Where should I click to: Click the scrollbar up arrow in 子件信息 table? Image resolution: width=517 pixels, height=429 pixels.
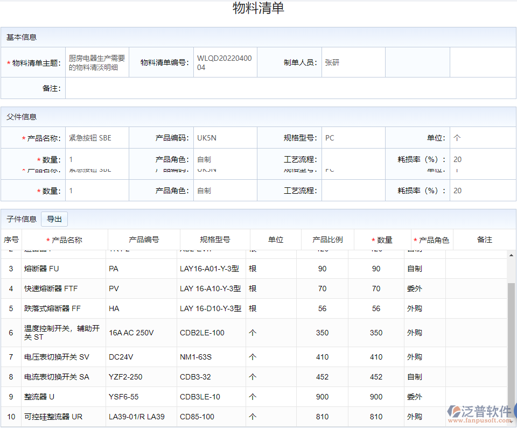click(x=511, y=255)
